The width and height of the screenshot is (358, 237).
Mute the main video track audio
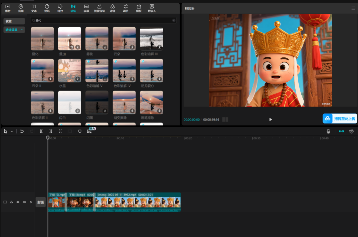tap(24, 202)
